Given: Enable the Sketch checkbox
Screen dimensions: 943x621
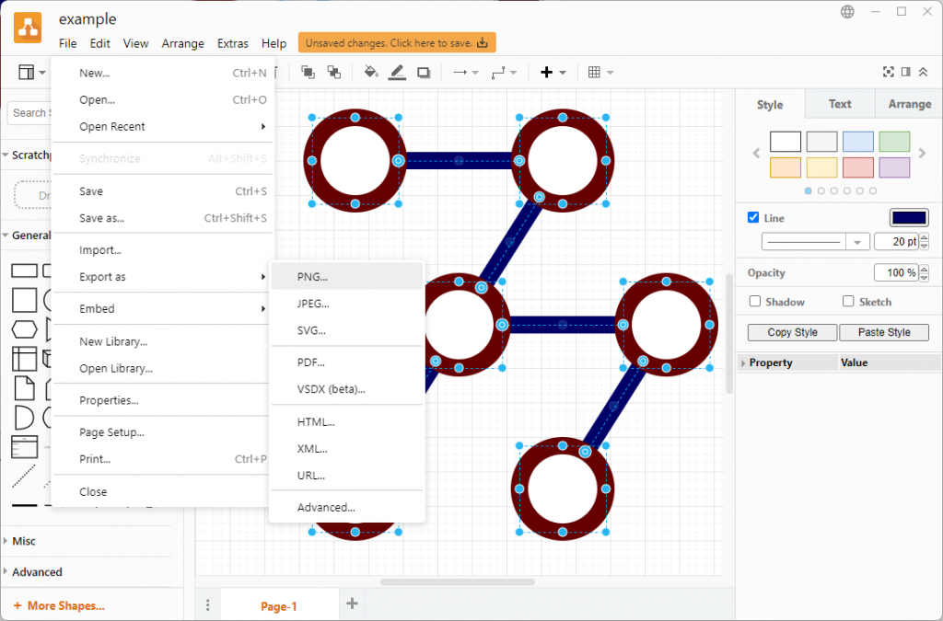Looking at the screenshot, I should coord(848,301).
